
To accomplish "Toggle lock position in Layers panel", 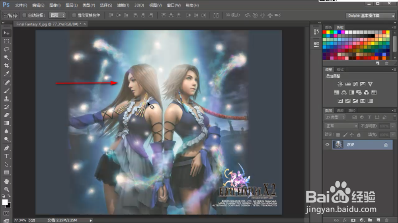I will tap(352, 135).
